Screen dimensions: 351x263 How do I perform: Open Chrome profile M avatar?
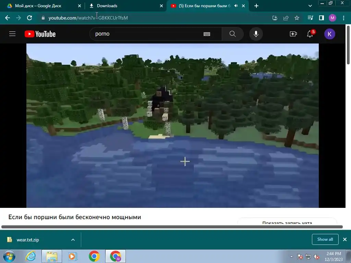pyautogui.click(x=332, y=18)
